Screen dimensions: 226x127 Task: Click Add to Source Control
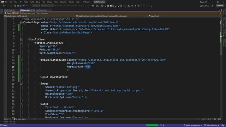pyautogui.click(x=193, y=125)
